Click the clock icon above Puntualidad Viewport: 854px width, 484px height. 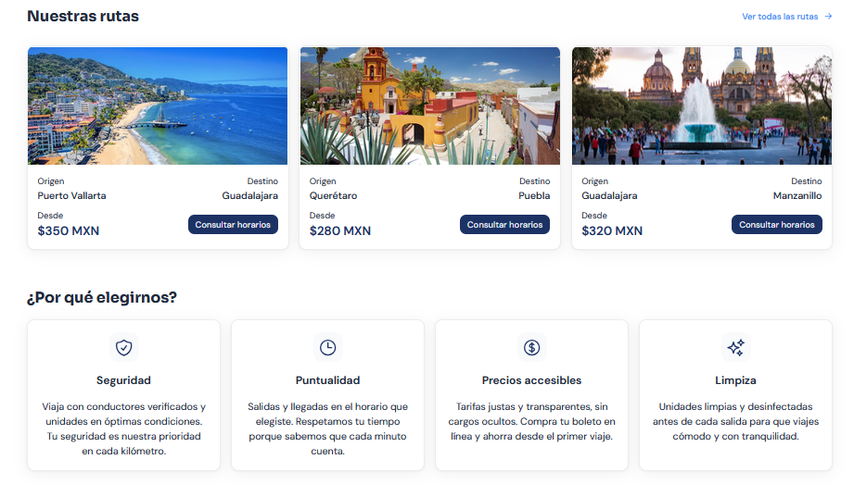pos(328,348)
